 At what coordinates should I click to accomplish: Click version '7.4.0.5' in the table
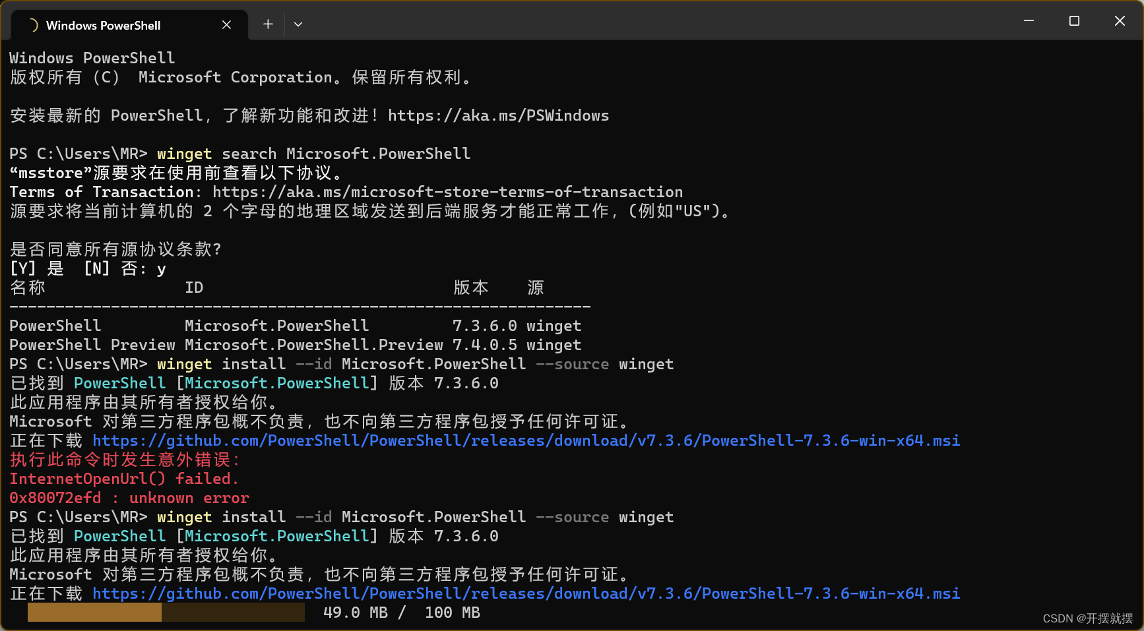(485, 345)
